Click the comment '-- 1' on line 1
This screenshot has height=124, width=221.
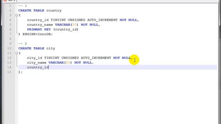22,6
